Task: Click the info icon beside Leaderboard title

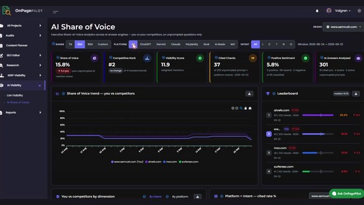Action: (274, 93)
